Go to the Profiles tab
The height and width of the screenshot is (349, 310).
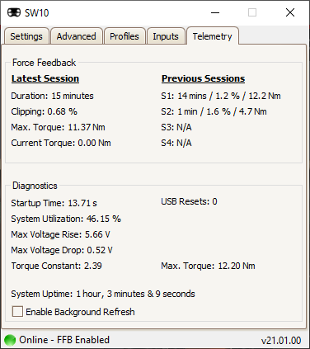124,36
